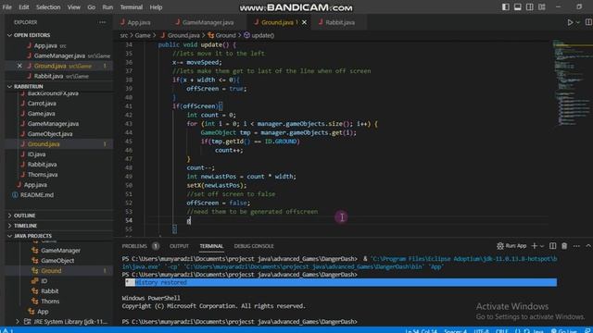This screenshot has width=593, height=333.
Task: Open problems warning indicator in status bar
Action: 7,331
